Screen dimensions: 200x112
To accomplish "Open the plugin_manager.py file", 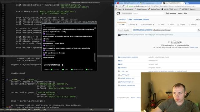I will click(127, 82).
